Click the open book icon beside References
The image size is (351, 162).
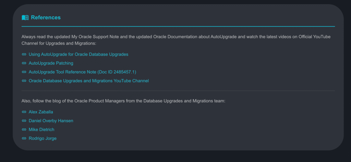[25, 17]
